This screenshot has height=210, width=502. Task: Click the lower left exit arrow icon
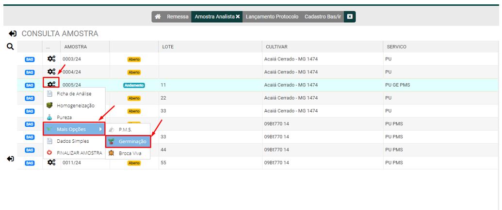[11, 159]
